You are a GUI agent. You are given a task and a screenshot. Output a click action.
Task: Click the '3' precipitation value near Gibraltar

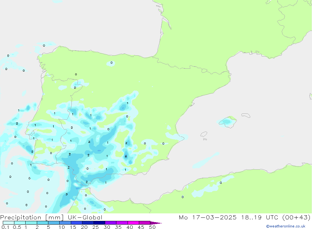pyautogui.click(x=66, y=194)
